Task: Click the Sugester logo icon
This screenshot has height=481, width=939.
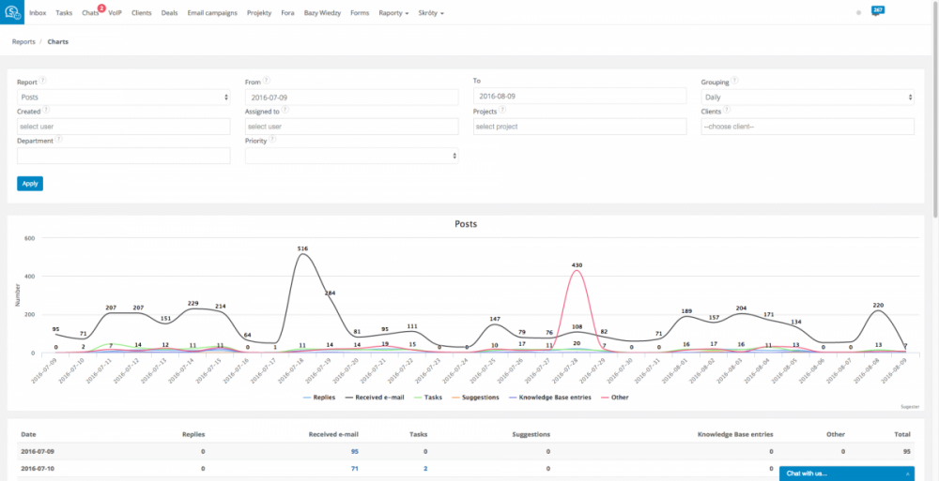Action: tap(12, 12)
